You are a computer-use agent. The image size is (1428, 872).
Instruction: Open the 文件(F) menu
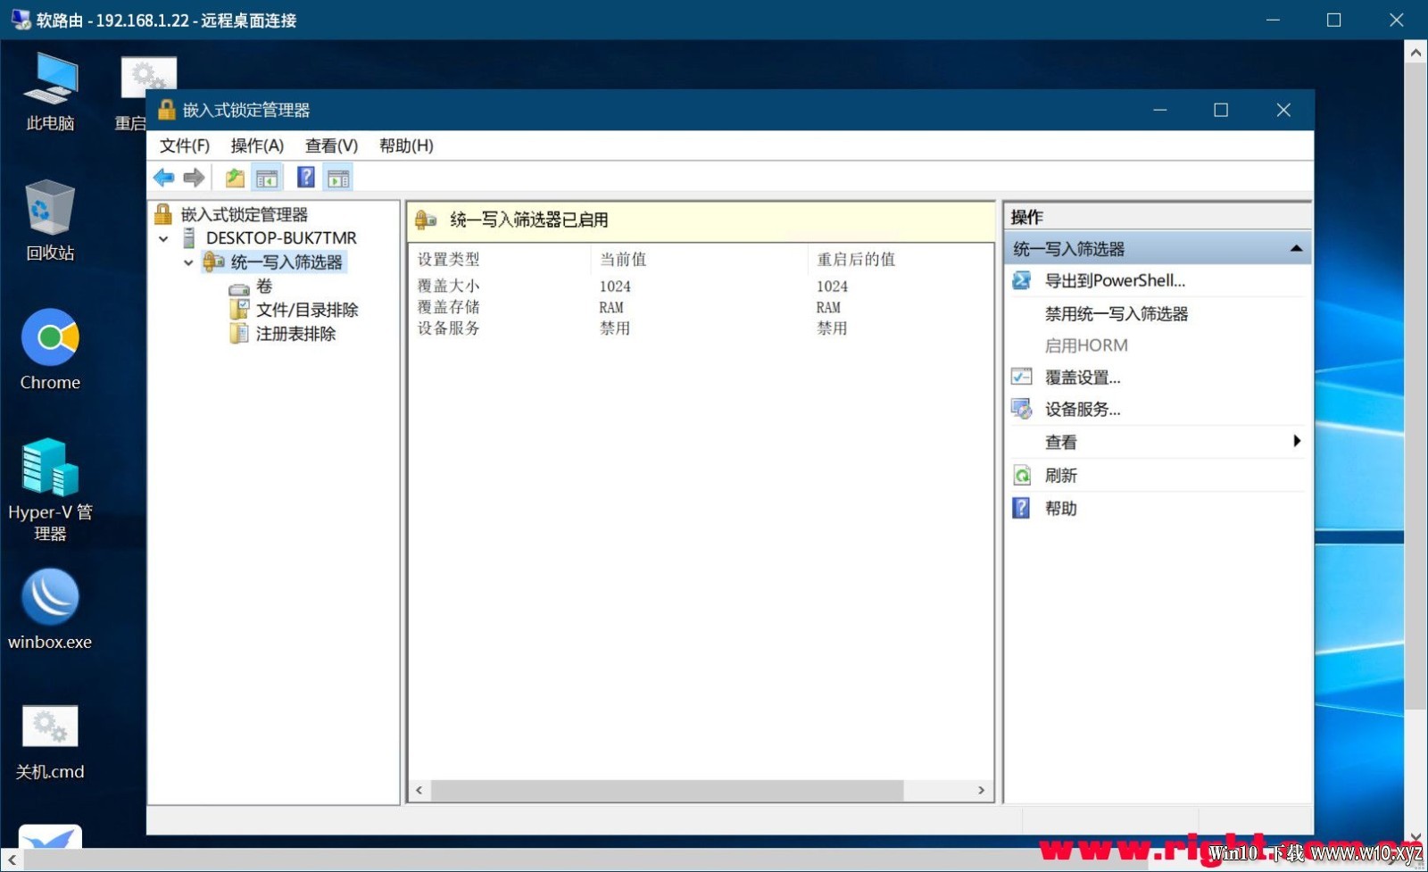point(185,145)
